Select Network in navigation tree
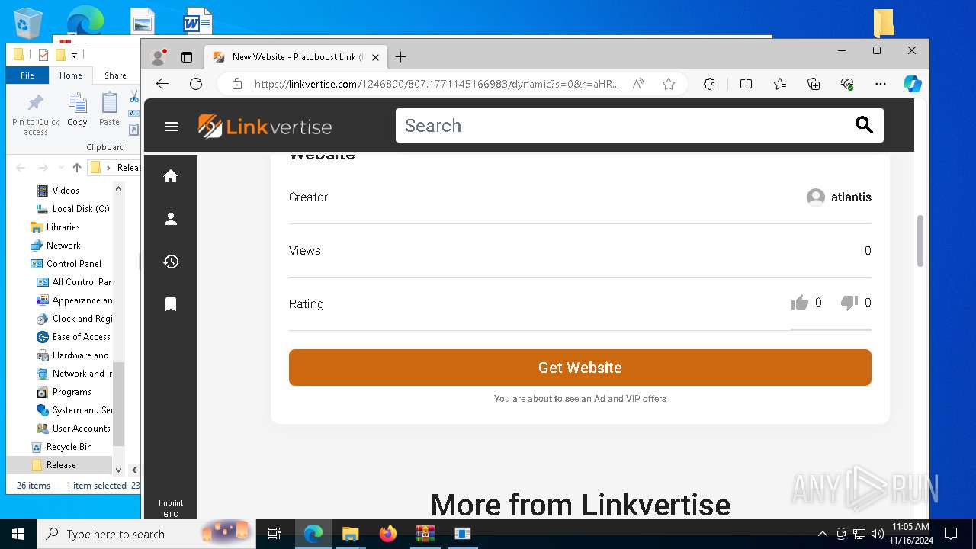The height and width of the screenshot is (549, 976). pos(63,246)
